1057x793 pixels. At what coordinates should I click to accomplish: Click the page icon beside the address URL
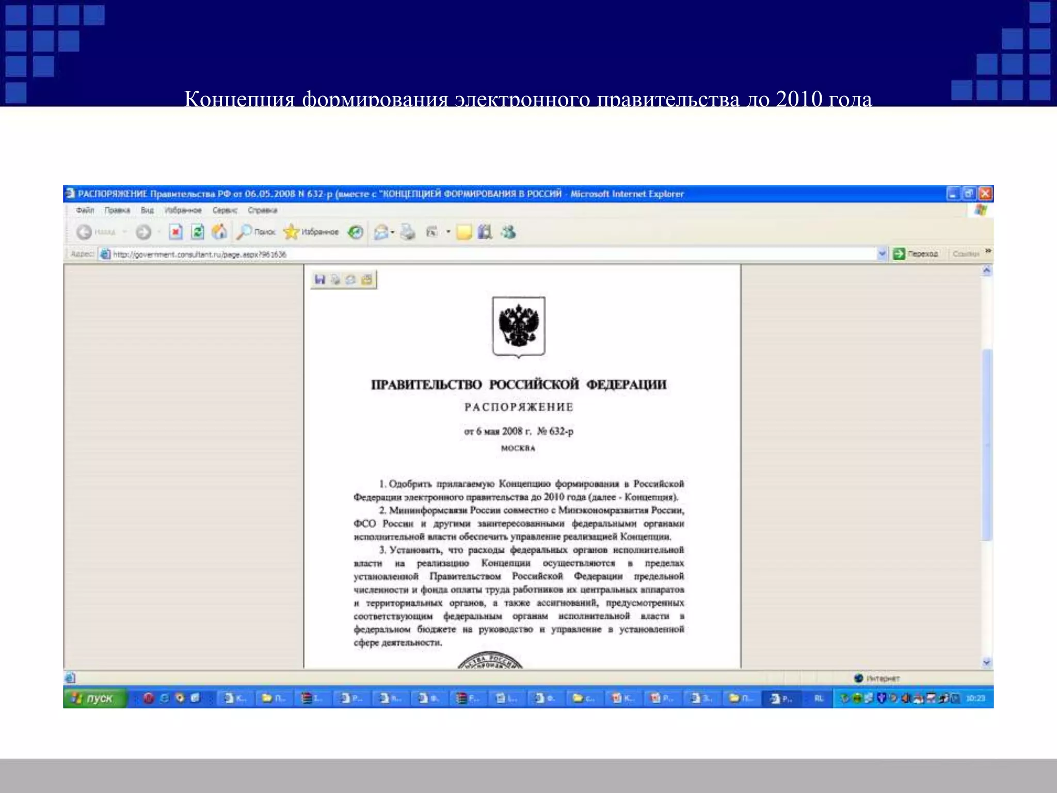click(x=105, y=254)
